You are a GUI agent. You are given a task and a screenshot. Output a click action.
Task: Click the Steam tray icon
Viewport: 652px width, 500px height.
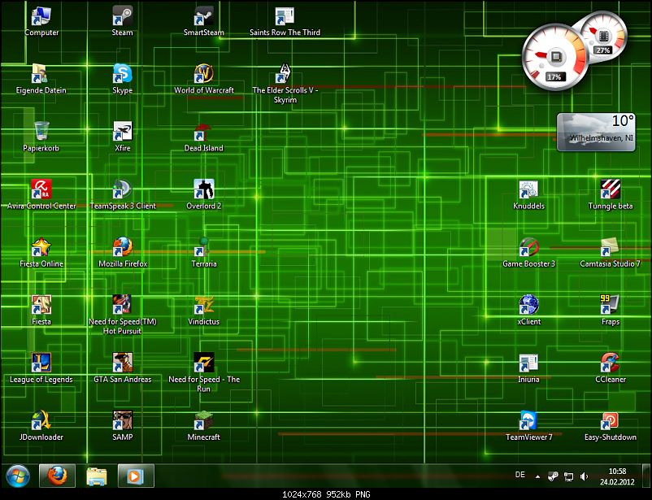[x=553, y=476]
